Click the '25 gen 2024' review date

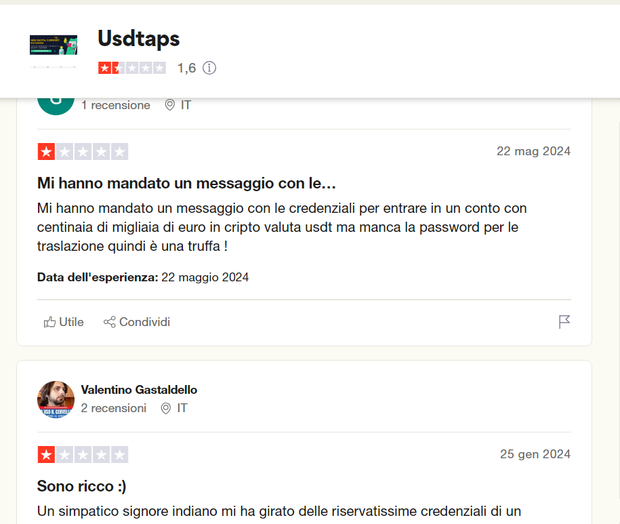535,454
